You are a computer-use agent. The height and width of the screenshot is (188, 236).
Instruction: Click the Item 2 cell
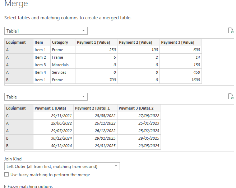click(42, 57)
